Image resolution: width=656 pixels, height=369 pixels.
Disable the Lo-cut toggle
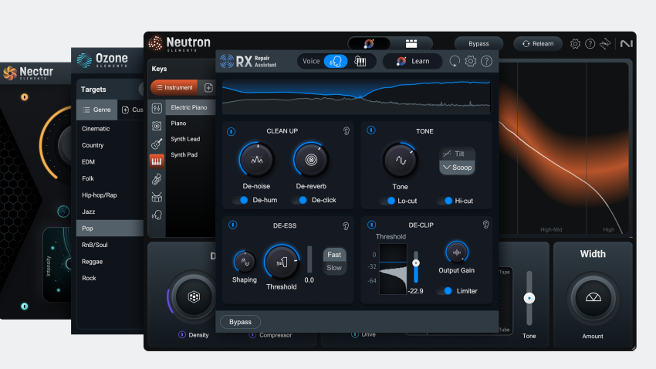pyautogui.click(x=387, y=201)
